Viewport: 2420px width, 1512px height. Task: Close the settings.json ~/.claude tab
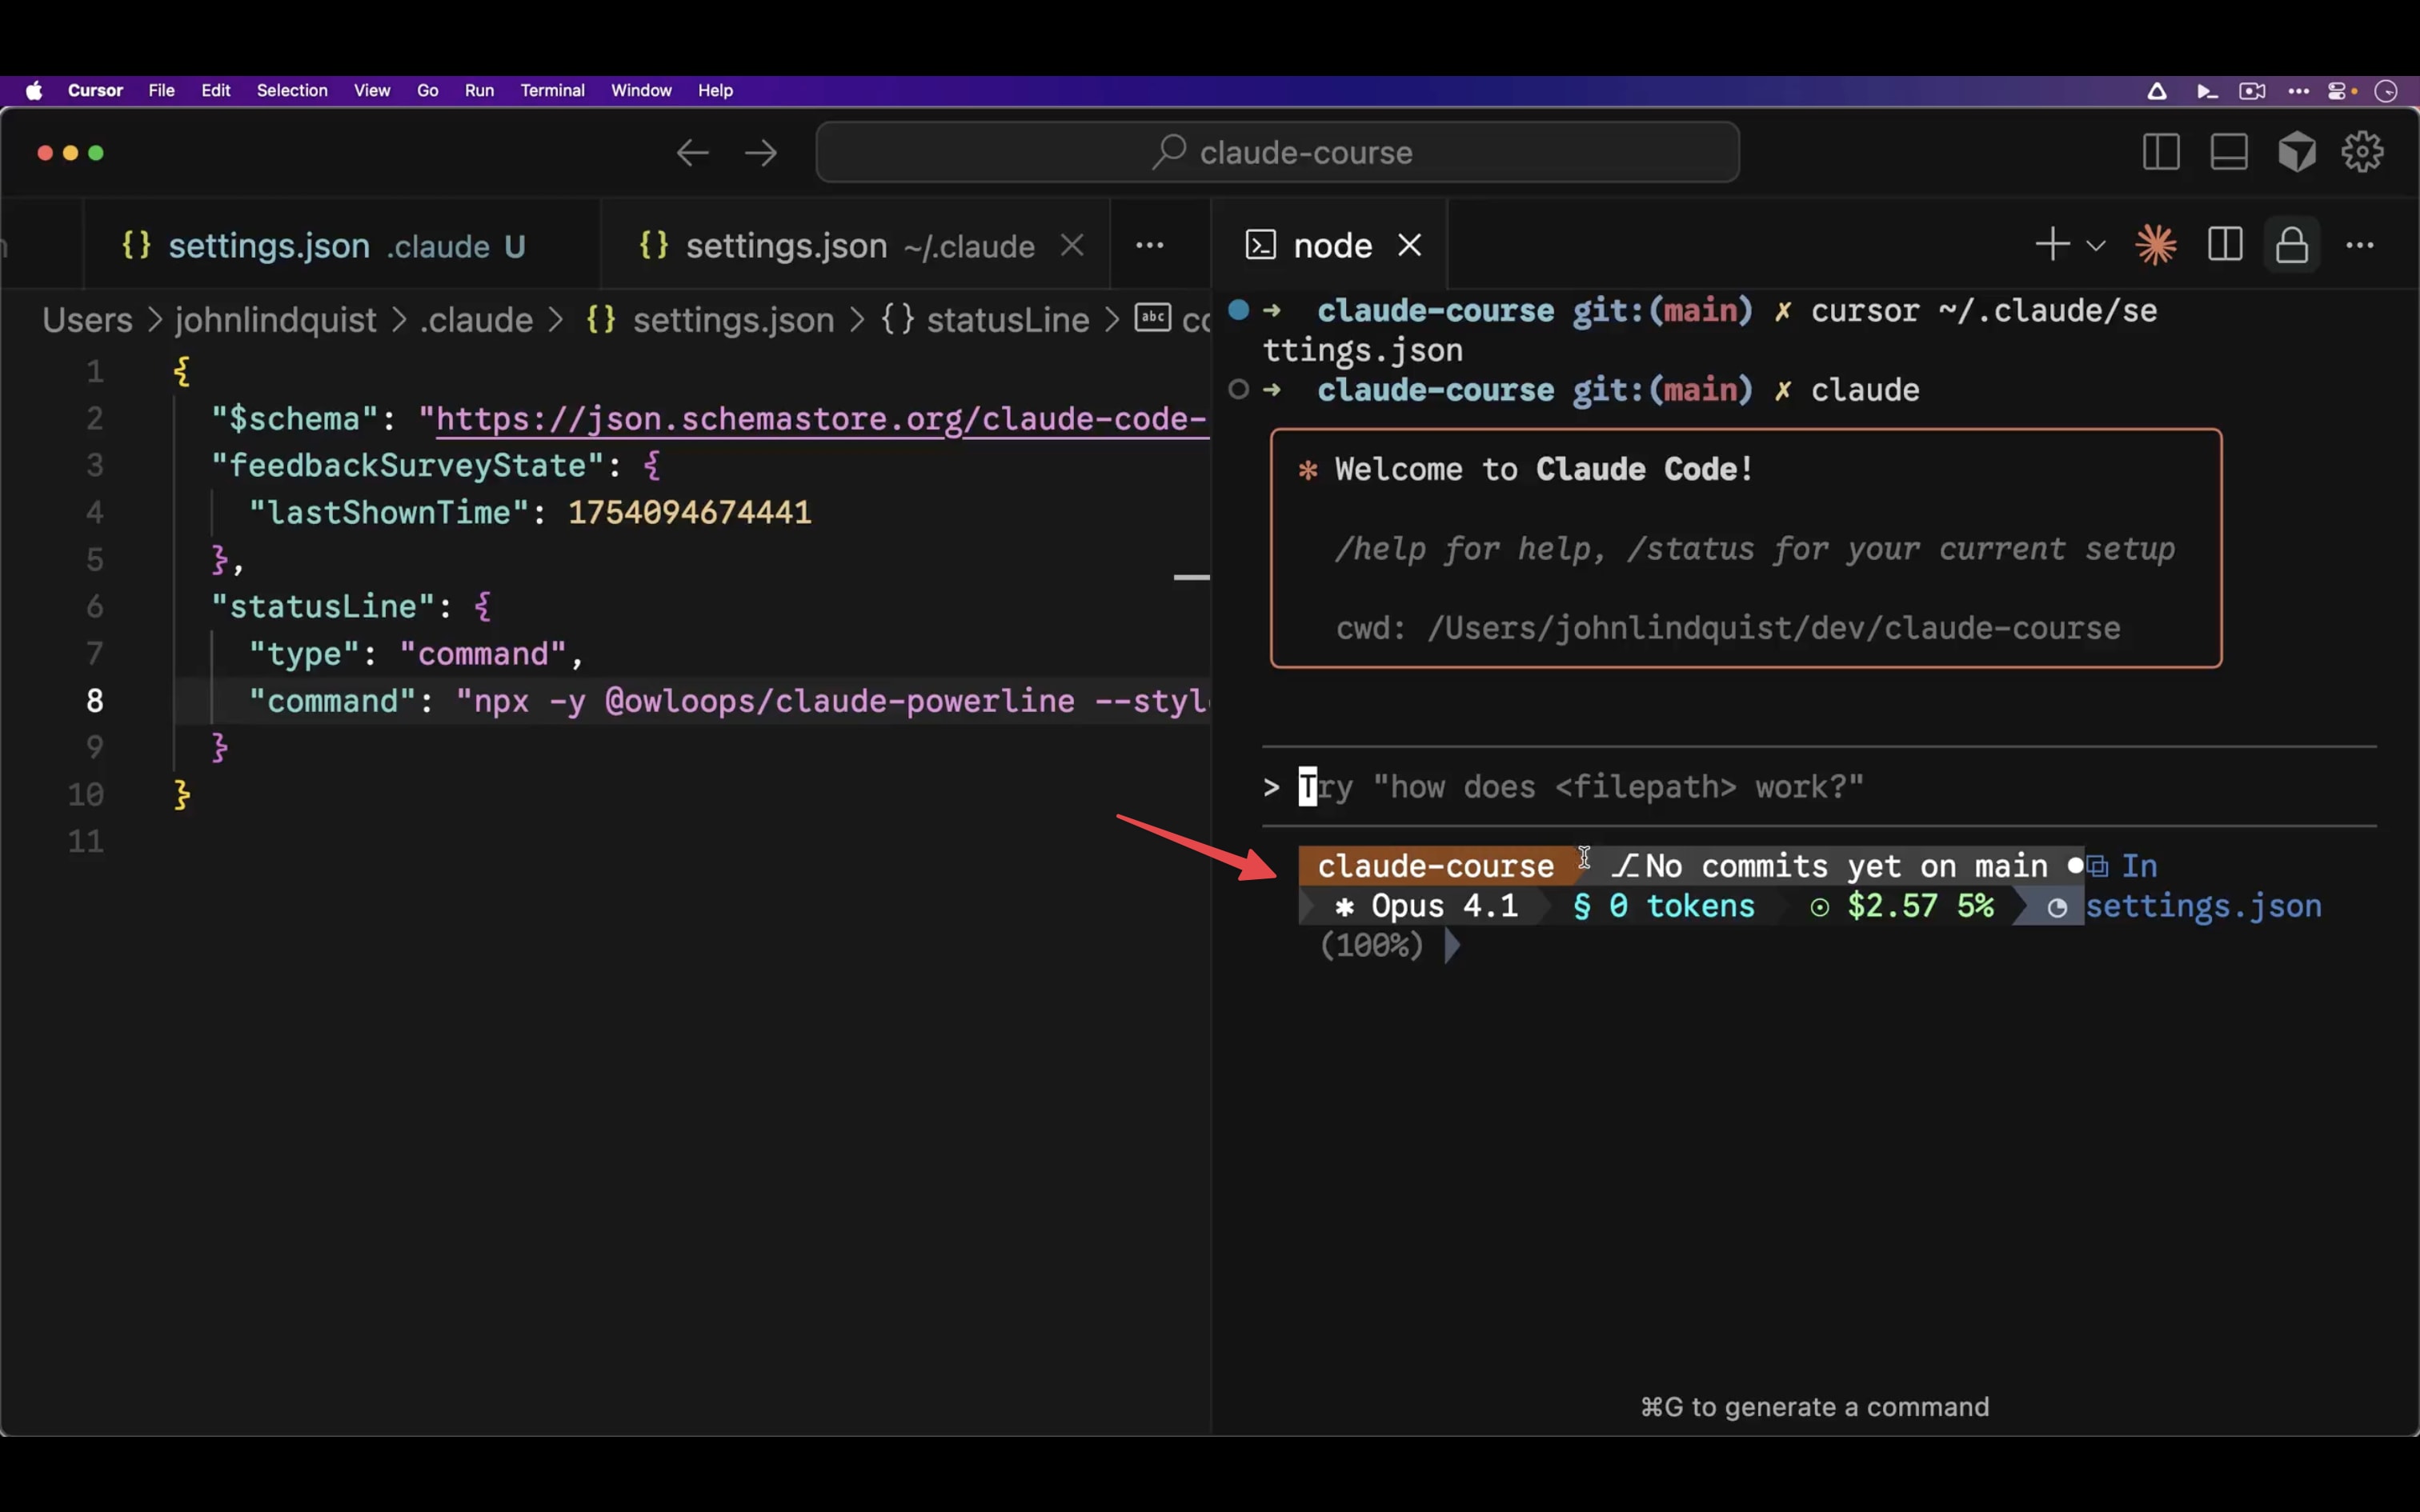pos(1072,245)
